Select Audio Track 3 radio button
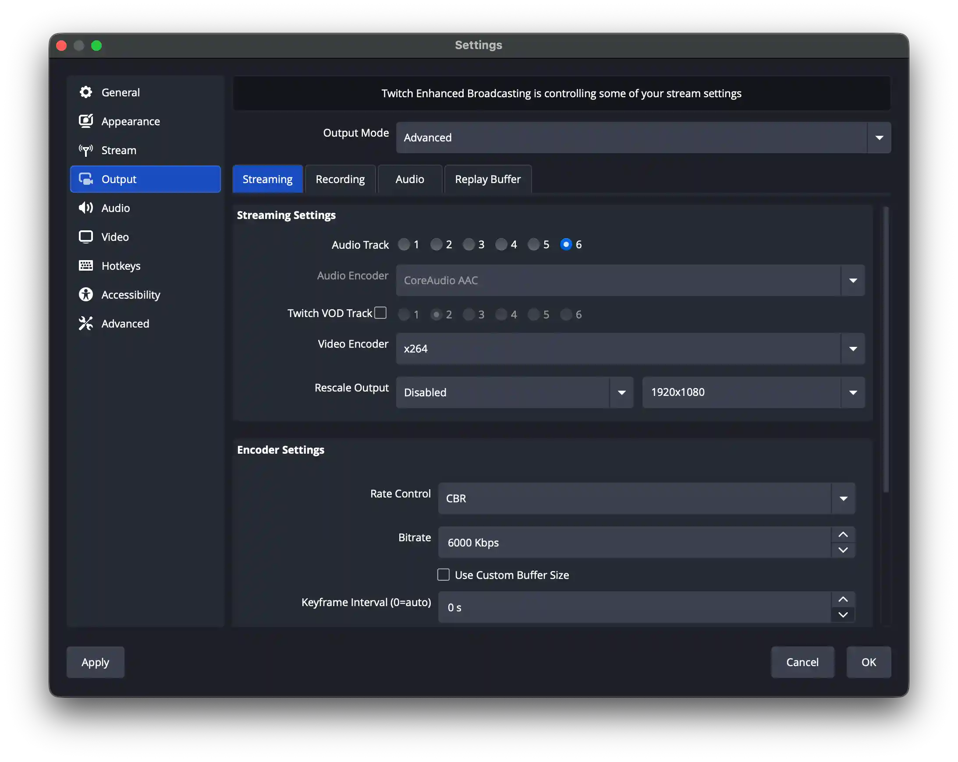Screen dimensions: 958x762 tap(469, 245)
